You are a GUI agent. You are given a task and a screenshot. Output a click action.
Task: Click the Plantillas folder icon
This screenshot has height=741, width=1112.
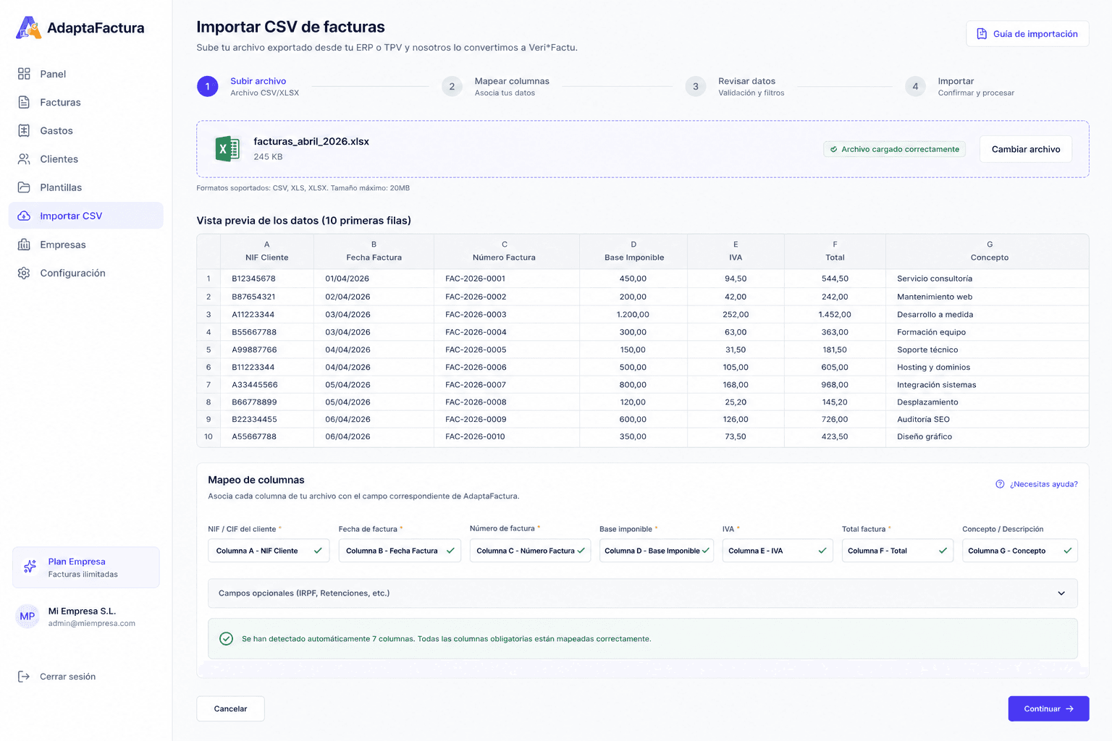[24, 187]
